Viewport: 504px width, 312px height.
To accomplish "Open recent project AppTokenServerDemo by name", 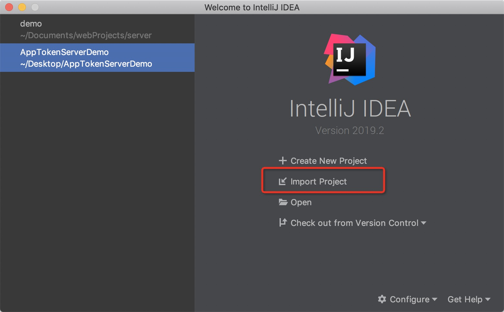I will [64, 52].
